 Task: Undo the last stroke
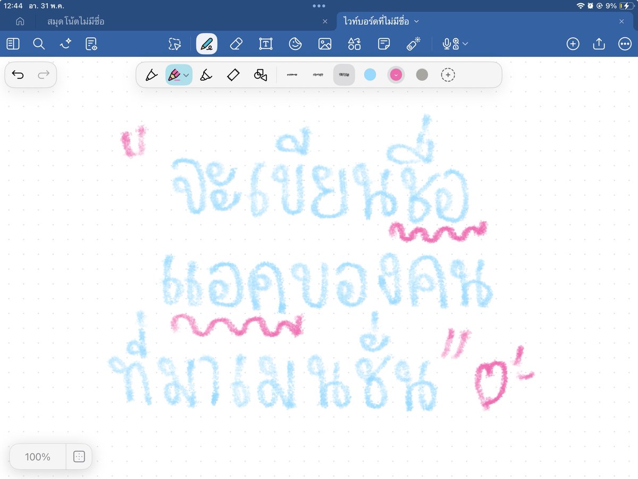pyautogui.click(x=18, y=75)
